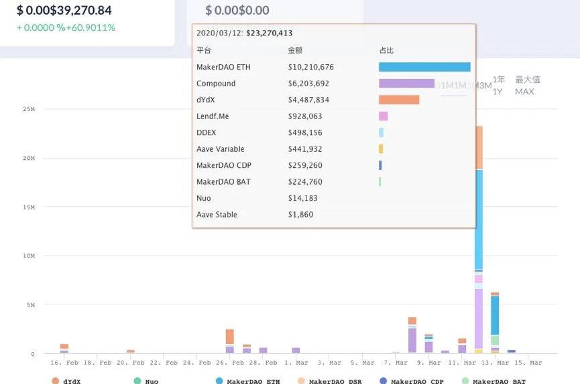Click Nuo row name in tooltip
The image size is (580, 384).
[203, 198]
